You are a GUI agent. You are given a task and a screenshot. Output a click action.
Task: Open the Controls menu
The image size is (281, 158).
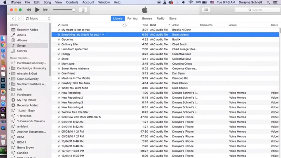pos(72,2)
